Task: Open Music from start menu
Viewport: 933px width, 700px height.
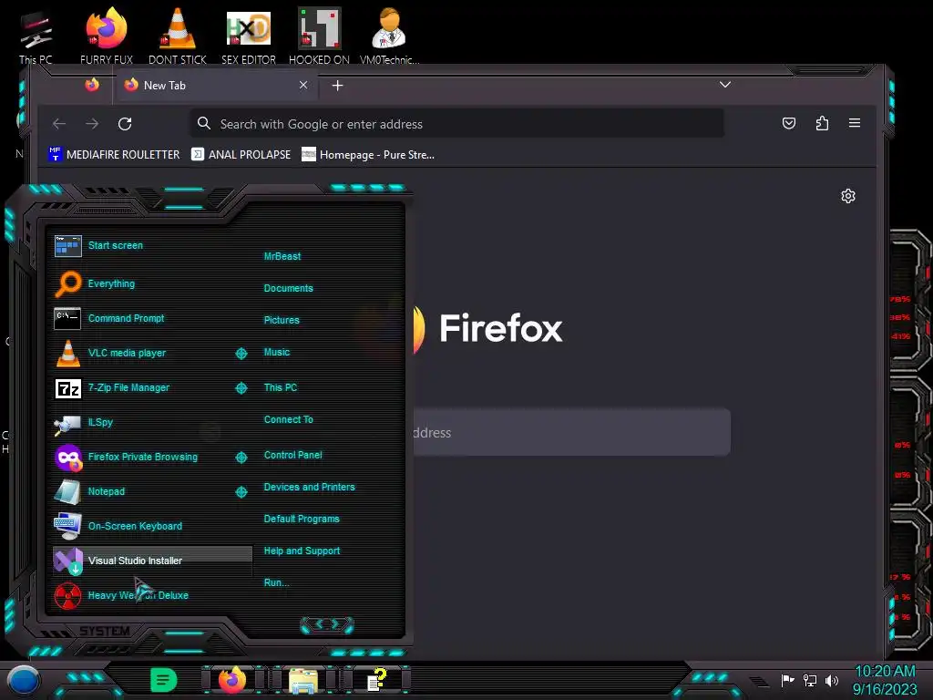Action: (x=277, y=353)
